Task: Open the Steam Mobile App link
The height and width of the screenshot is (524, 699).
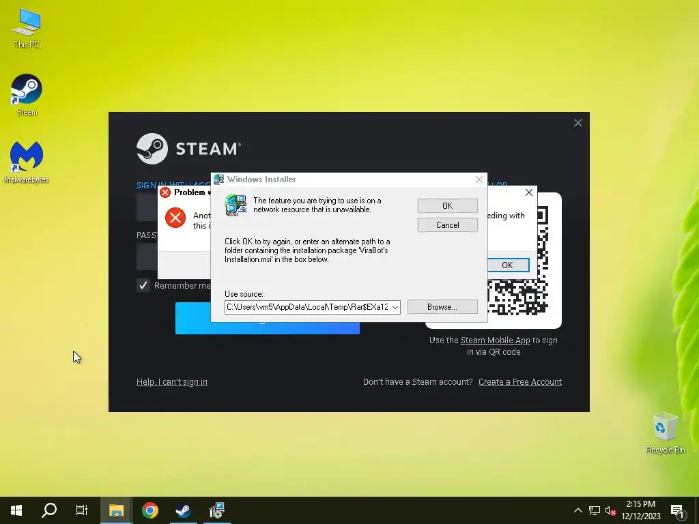Action: 496,340
